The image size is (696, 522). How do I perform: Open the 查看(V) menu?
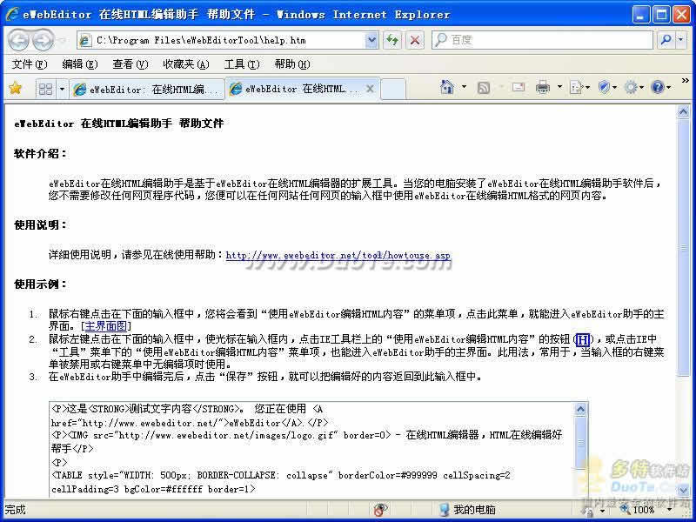130,64
